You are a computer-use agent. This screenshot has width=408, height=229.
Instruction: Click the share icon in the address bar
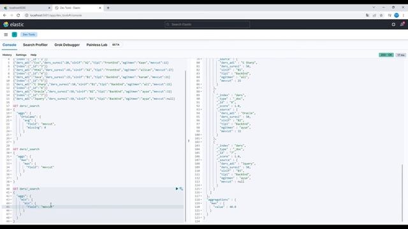point(374,15)
